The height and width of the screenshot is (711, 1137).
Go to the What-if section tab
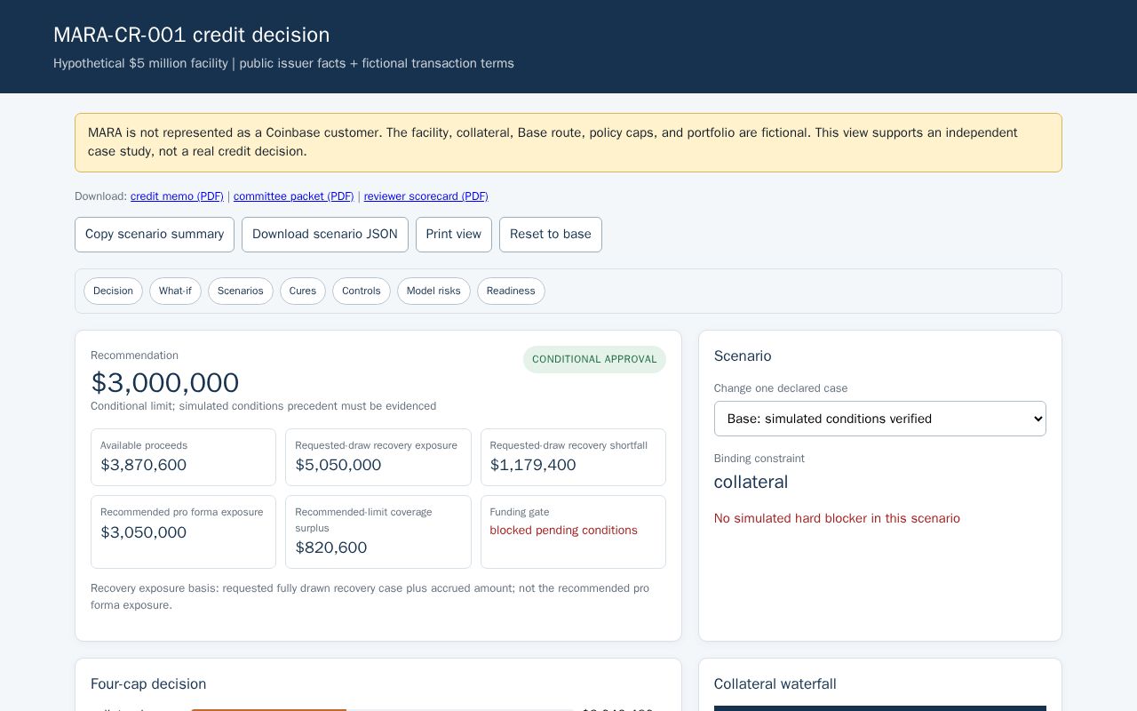[175, 292]
